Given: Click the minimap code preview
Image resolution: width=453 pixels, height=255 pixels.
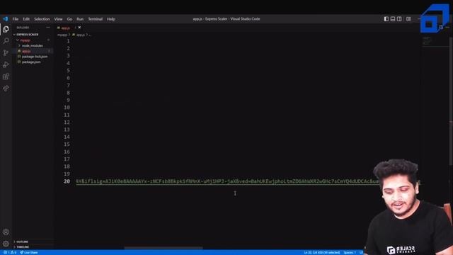Looking at the screenshot, I should (x=427, y=41).
